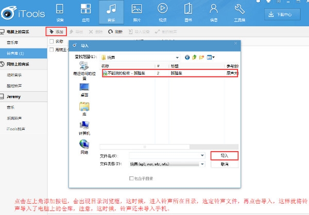Check the 海贼王 row checkbox in main list

tap(51, 49)
